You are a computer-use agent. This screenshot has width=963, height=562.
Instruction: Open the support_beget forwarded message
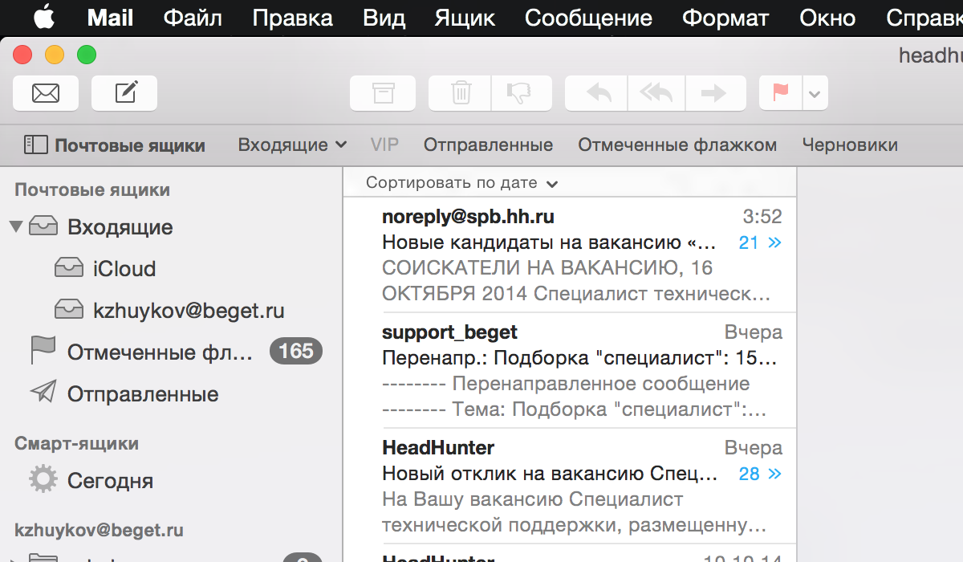tap(570, 370)
